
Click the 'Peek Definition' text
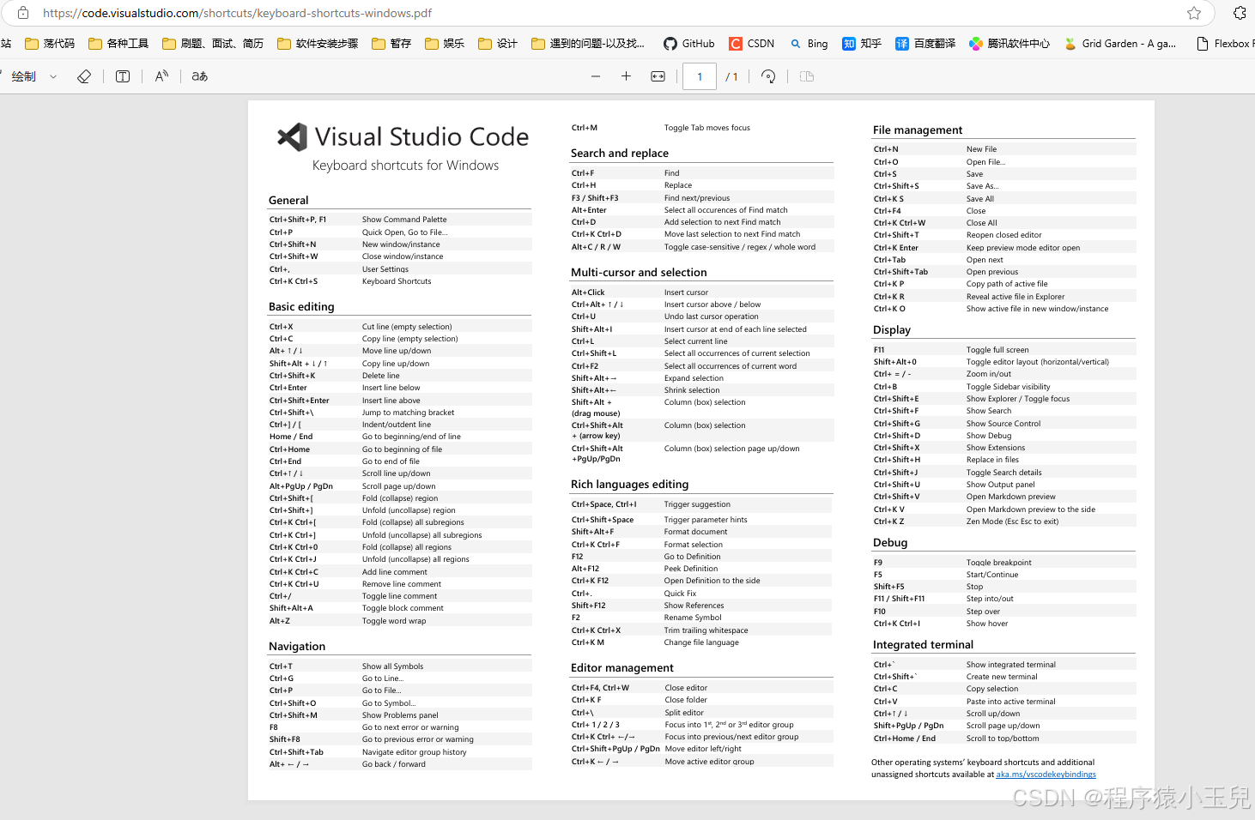pos(690,569)
